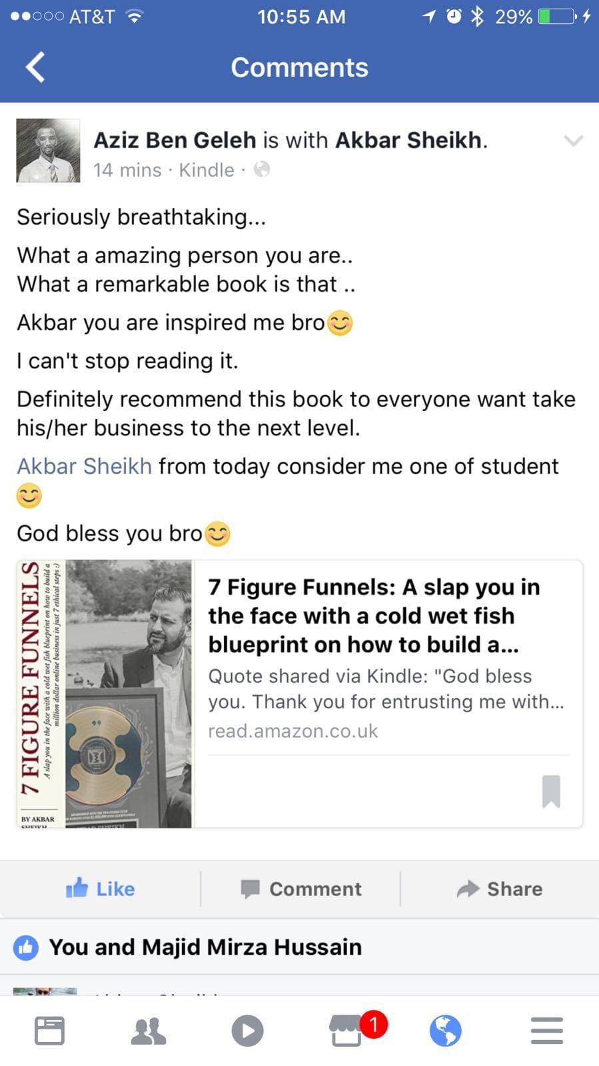The height and width of the screenshot is (1066, 599).
Task: Open the Videos play tab icon
Action: (x=247, y=1031)
